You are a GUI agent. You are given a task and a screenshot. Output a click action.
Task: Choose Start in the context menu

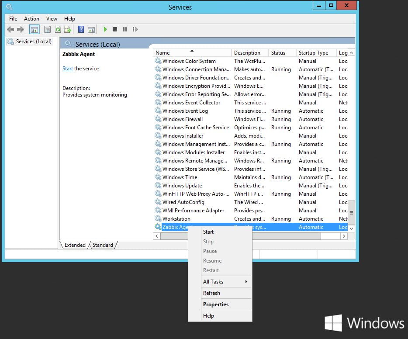point(220,232)
